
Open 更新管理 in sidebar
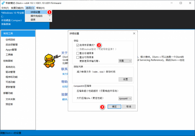coord(10,87)
